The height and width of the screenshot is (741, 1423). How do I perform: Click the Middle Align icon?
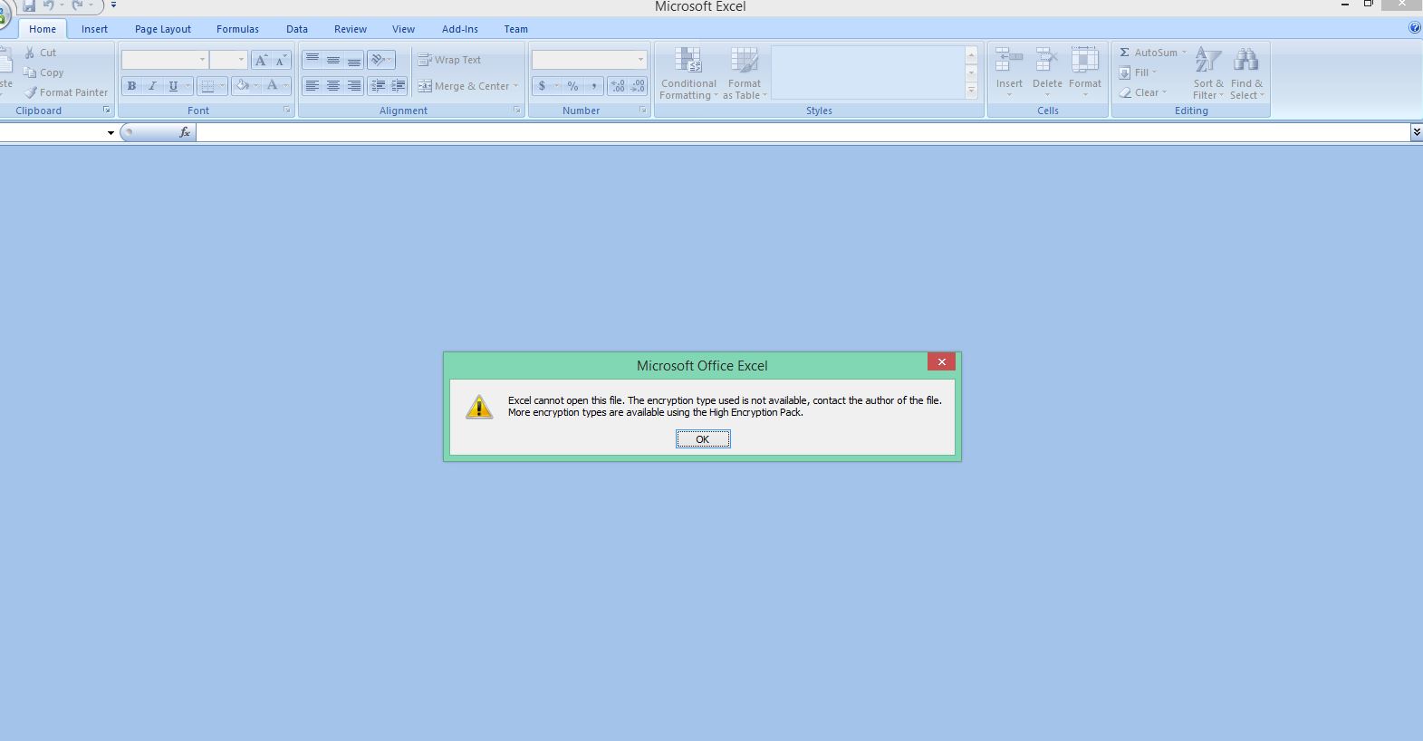333,60
